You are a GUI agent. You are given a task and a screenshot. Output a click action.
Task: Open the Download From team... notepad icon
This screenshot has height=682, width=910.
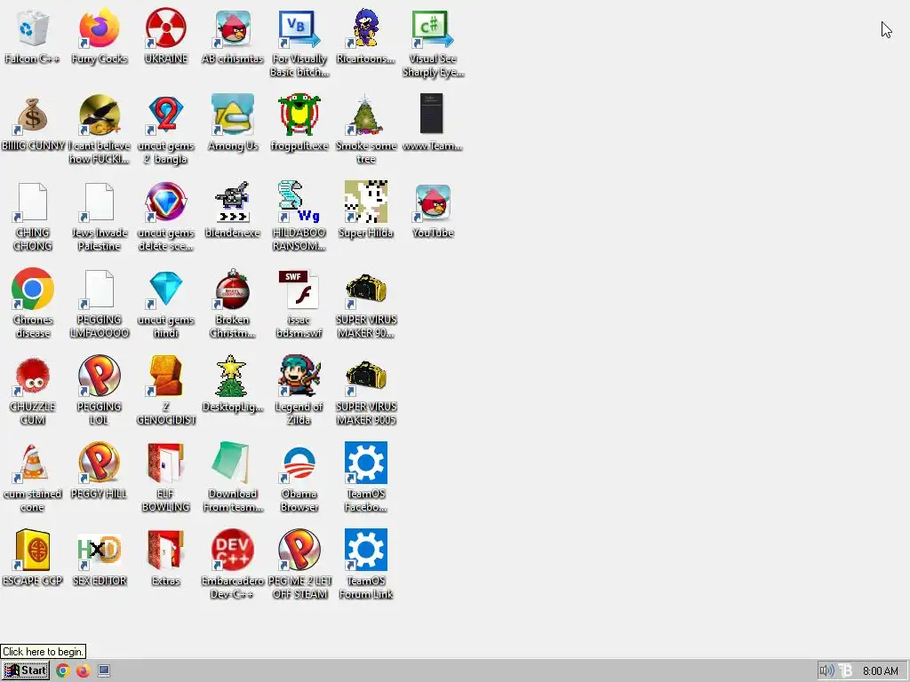tap(232, 463)
